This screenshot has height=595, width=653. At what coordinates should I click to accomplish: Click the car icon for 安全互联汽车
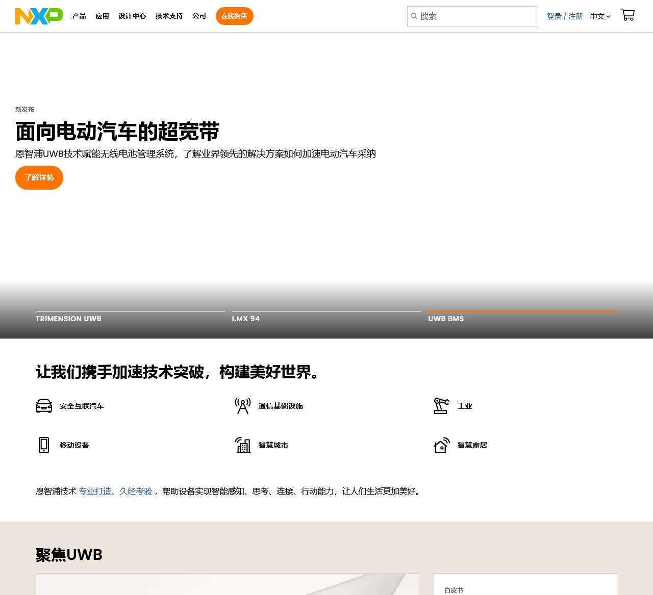(x=44, y=406)
